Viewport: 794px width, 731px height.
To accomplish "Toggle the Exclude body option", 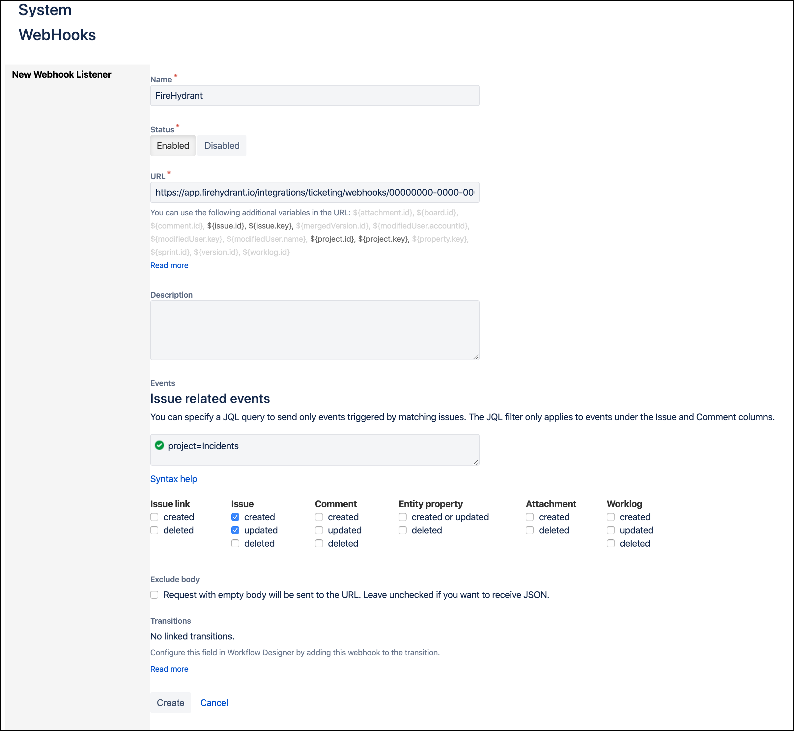I will tap(155, 595).
